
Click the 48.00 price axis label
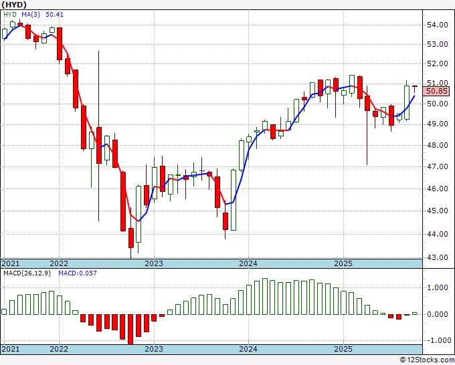coord(438,145)
